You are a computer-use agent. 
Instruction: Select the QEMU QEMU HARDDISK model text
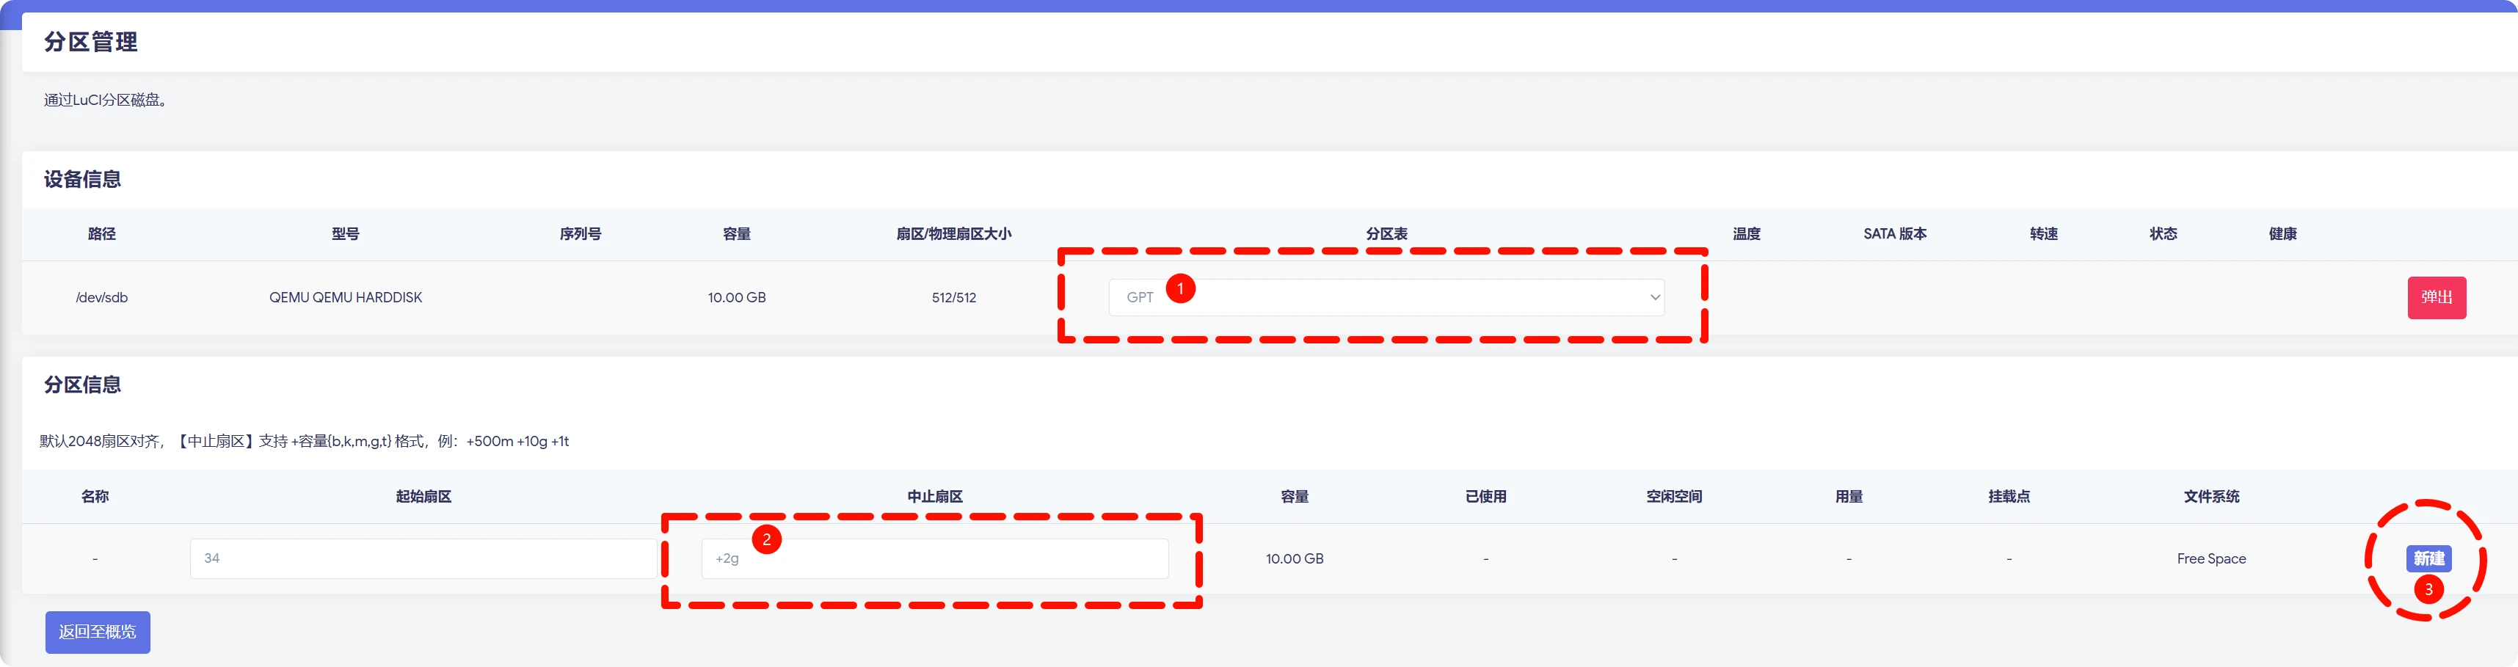tap(346, 297)
